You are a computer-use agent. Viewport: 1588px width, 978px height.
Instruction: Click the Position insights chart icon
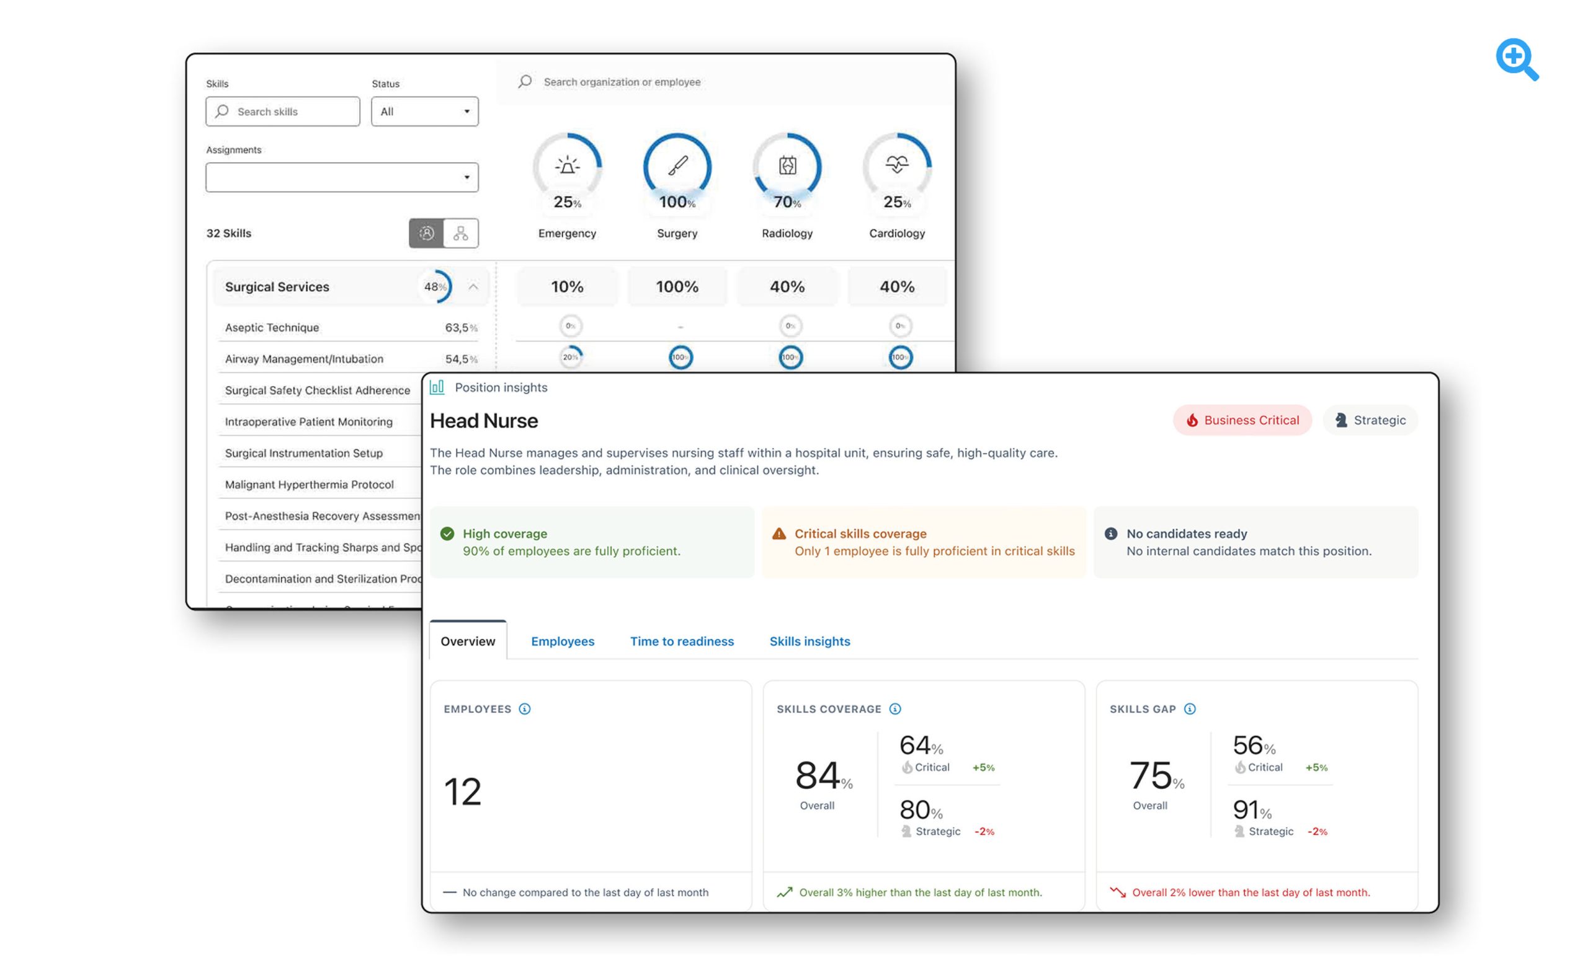[x=437, y=387]
